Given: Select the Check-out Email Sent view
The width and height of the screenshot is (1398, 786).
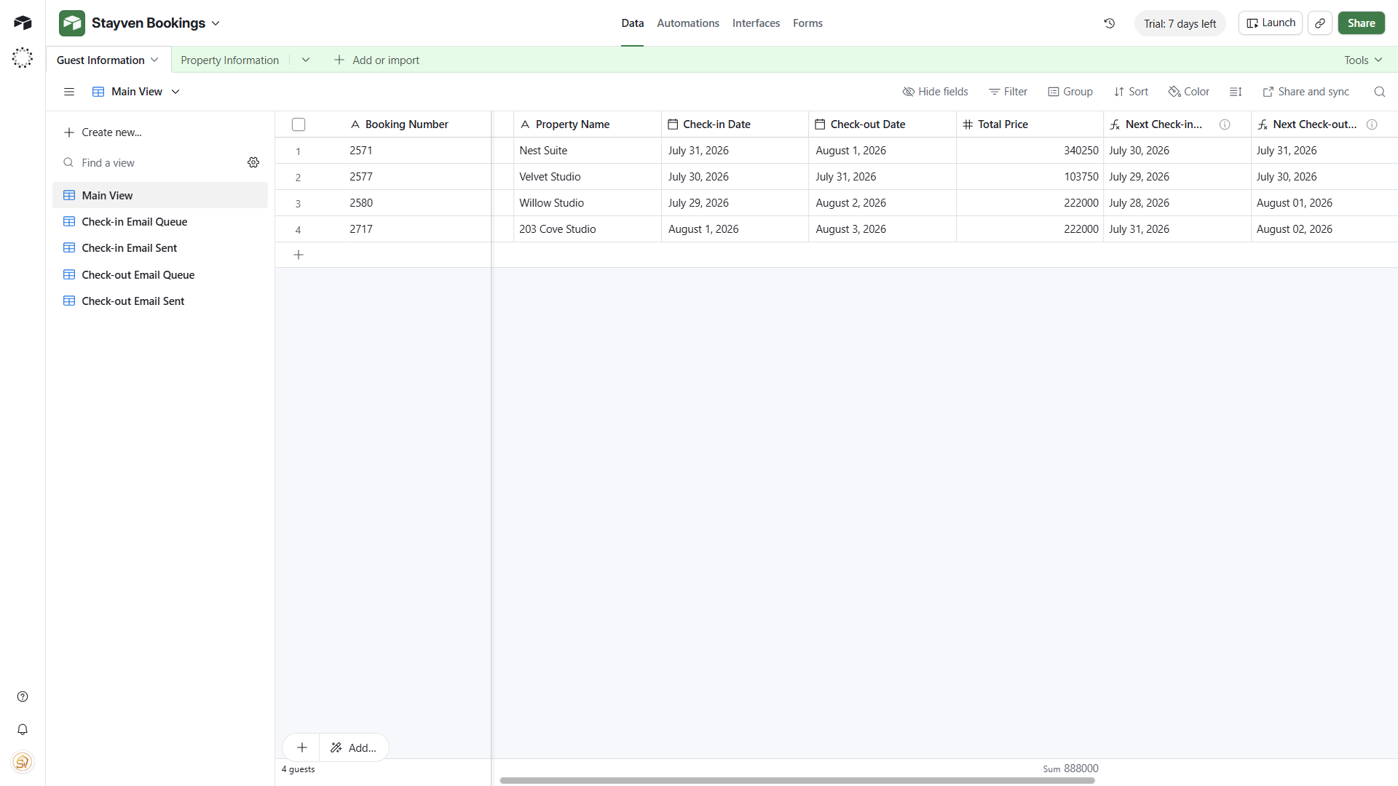Looking at the screenshot, I should (160, 301).
